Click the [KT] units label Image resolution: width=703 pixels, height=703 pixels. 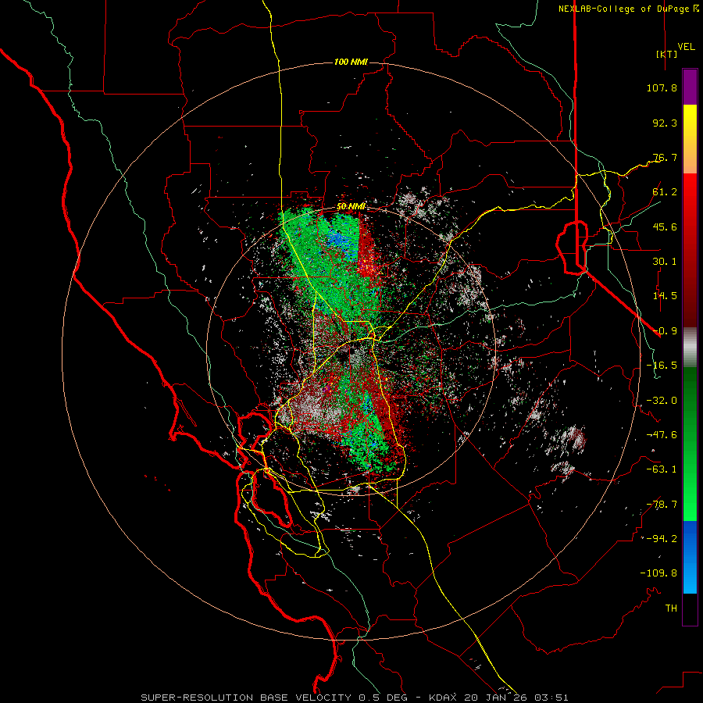tap(667, 54)
